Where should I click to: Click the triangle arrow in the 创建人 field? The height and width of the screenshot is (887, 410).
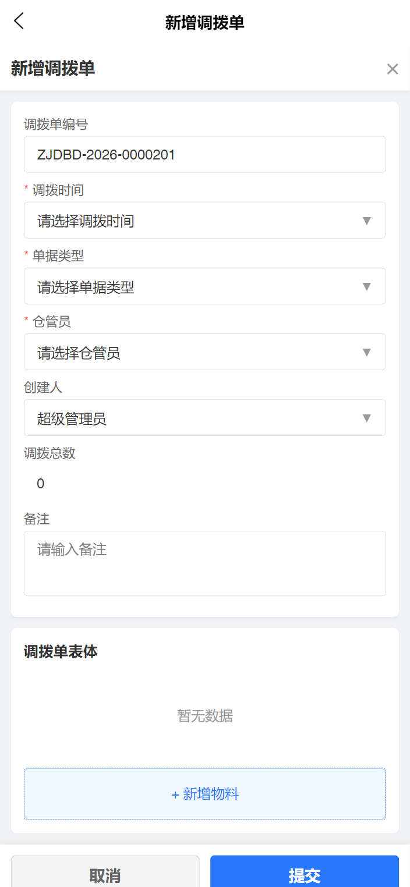(x=367, y=418)
